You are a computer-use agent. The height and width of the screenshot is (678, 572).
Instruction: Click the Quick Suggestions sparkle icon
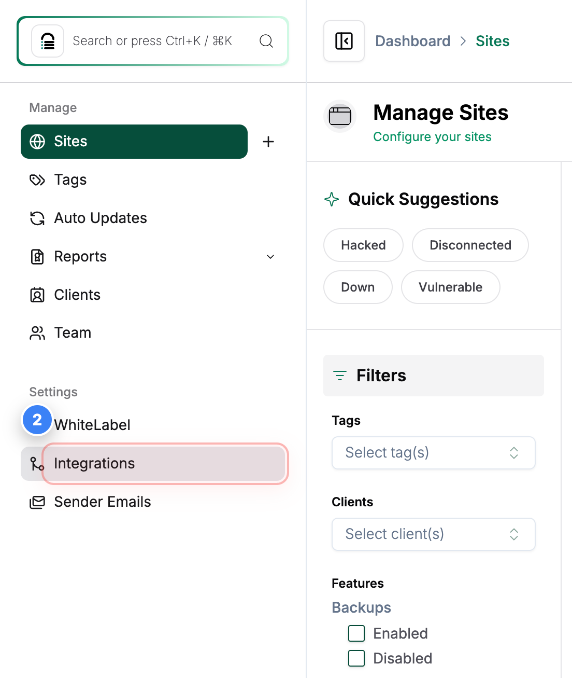[x=331, y=199]
